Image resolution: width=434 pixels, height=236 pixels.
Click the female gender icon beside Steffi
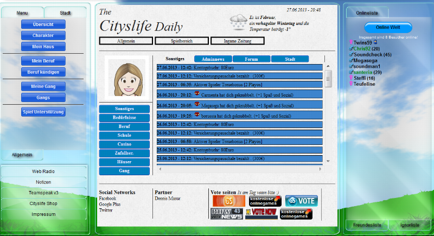click(351, 78)
